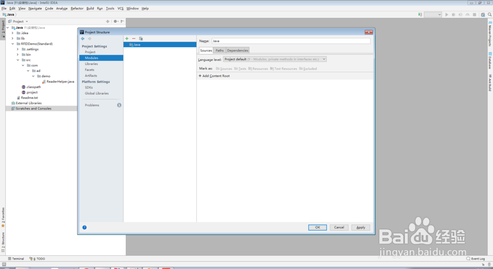Click the Apply button

pyautogui.click(x=361, y=228)
